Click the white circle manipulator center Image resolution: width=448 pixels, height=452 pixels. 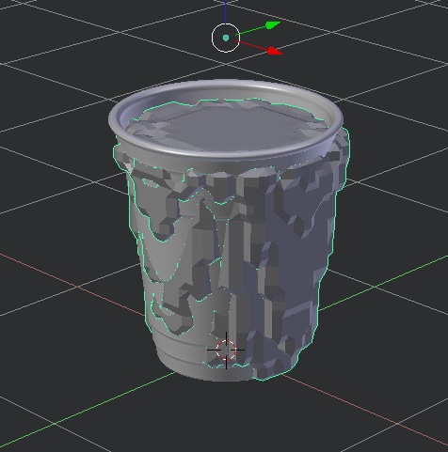226,38
